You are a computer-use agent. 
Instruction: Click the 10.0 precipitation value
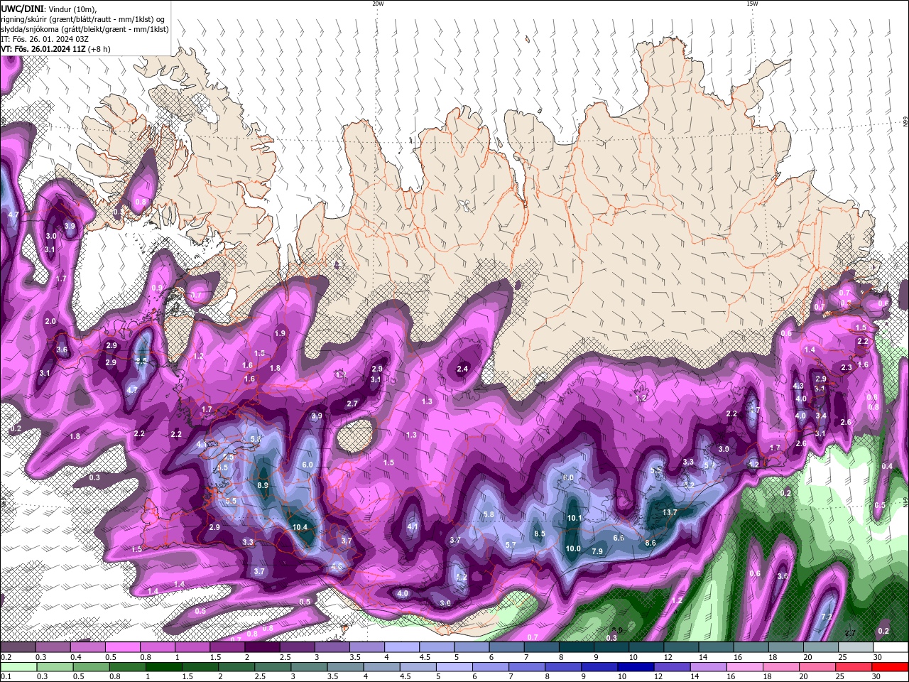(x=573, y=548)
